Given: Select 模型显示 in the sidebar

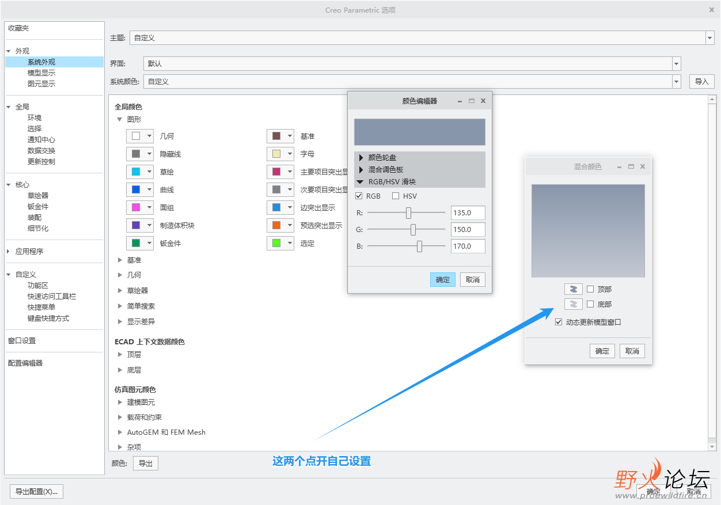Looking at the screenshot, I should [x=41, y=73].
